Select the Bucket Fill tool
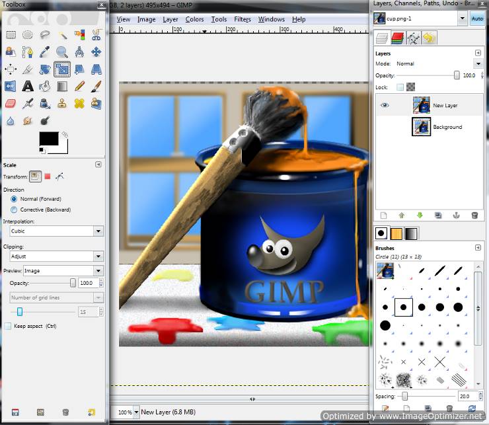489x425 pixels. coord(45,86)
